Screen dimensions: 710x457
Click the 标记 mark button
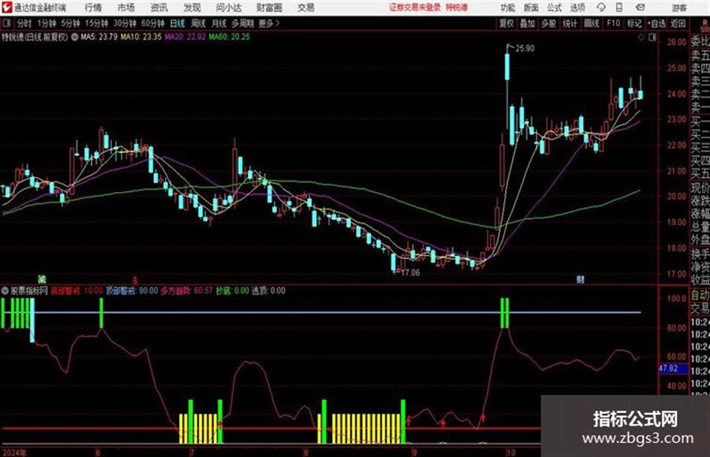pyautogui.click(x=634, y=23)
